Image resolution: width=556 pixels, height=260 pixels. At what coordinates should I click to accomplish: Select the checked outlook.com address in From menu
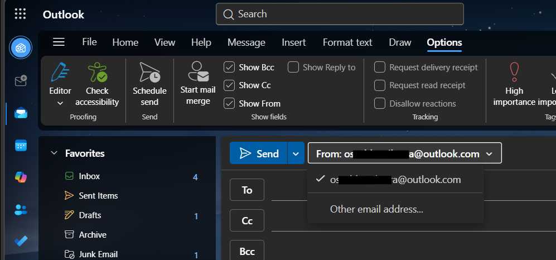tap(395, 180)
